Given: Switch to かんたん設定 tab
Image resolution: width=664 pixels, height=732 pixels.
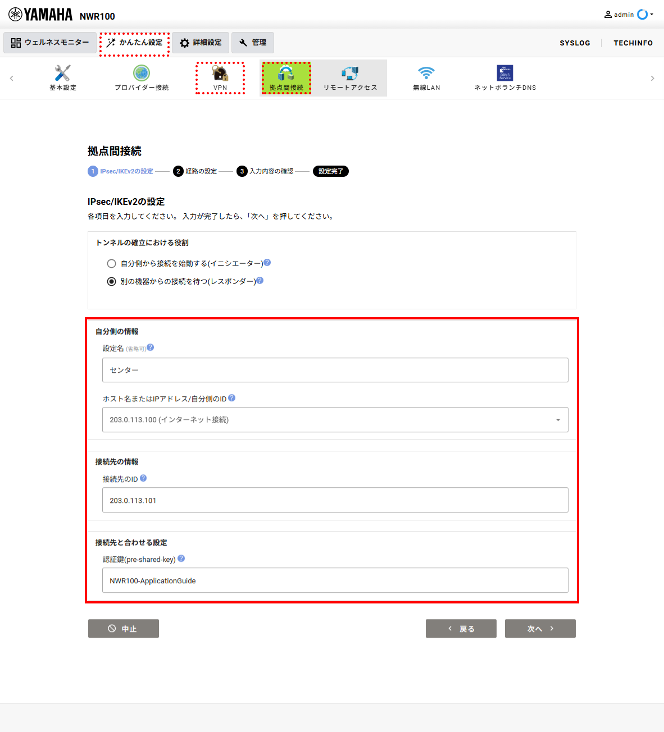Looking at the screenshot, I should pos(135,43).
